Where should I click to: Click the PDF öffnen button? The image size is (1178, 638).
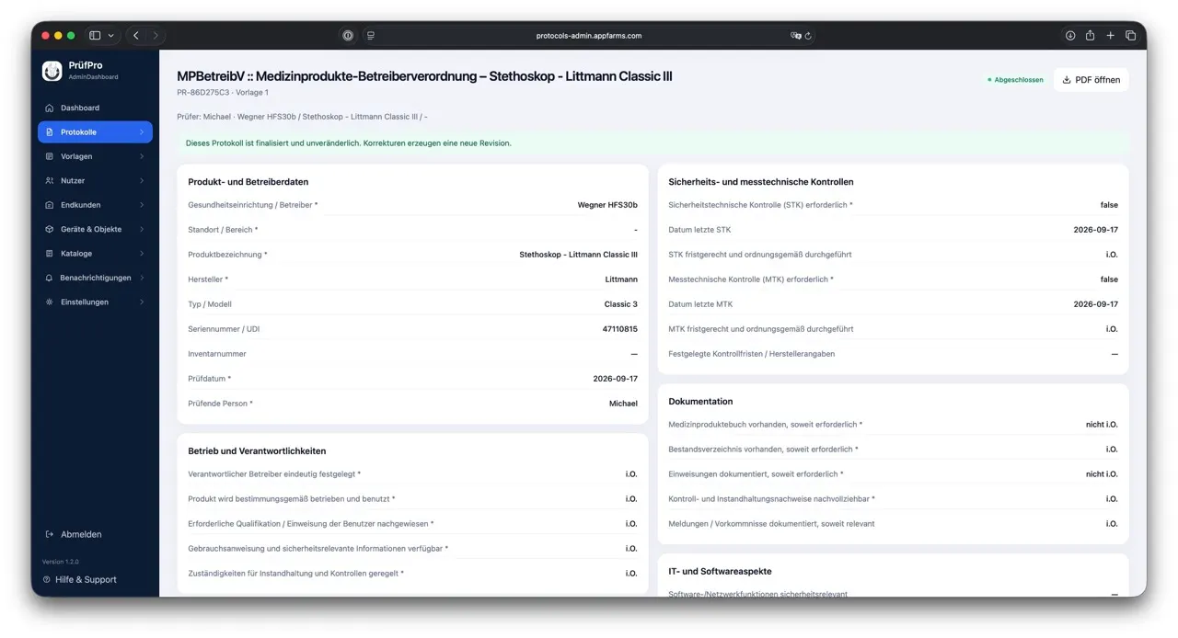click(x=1091, y=80)
